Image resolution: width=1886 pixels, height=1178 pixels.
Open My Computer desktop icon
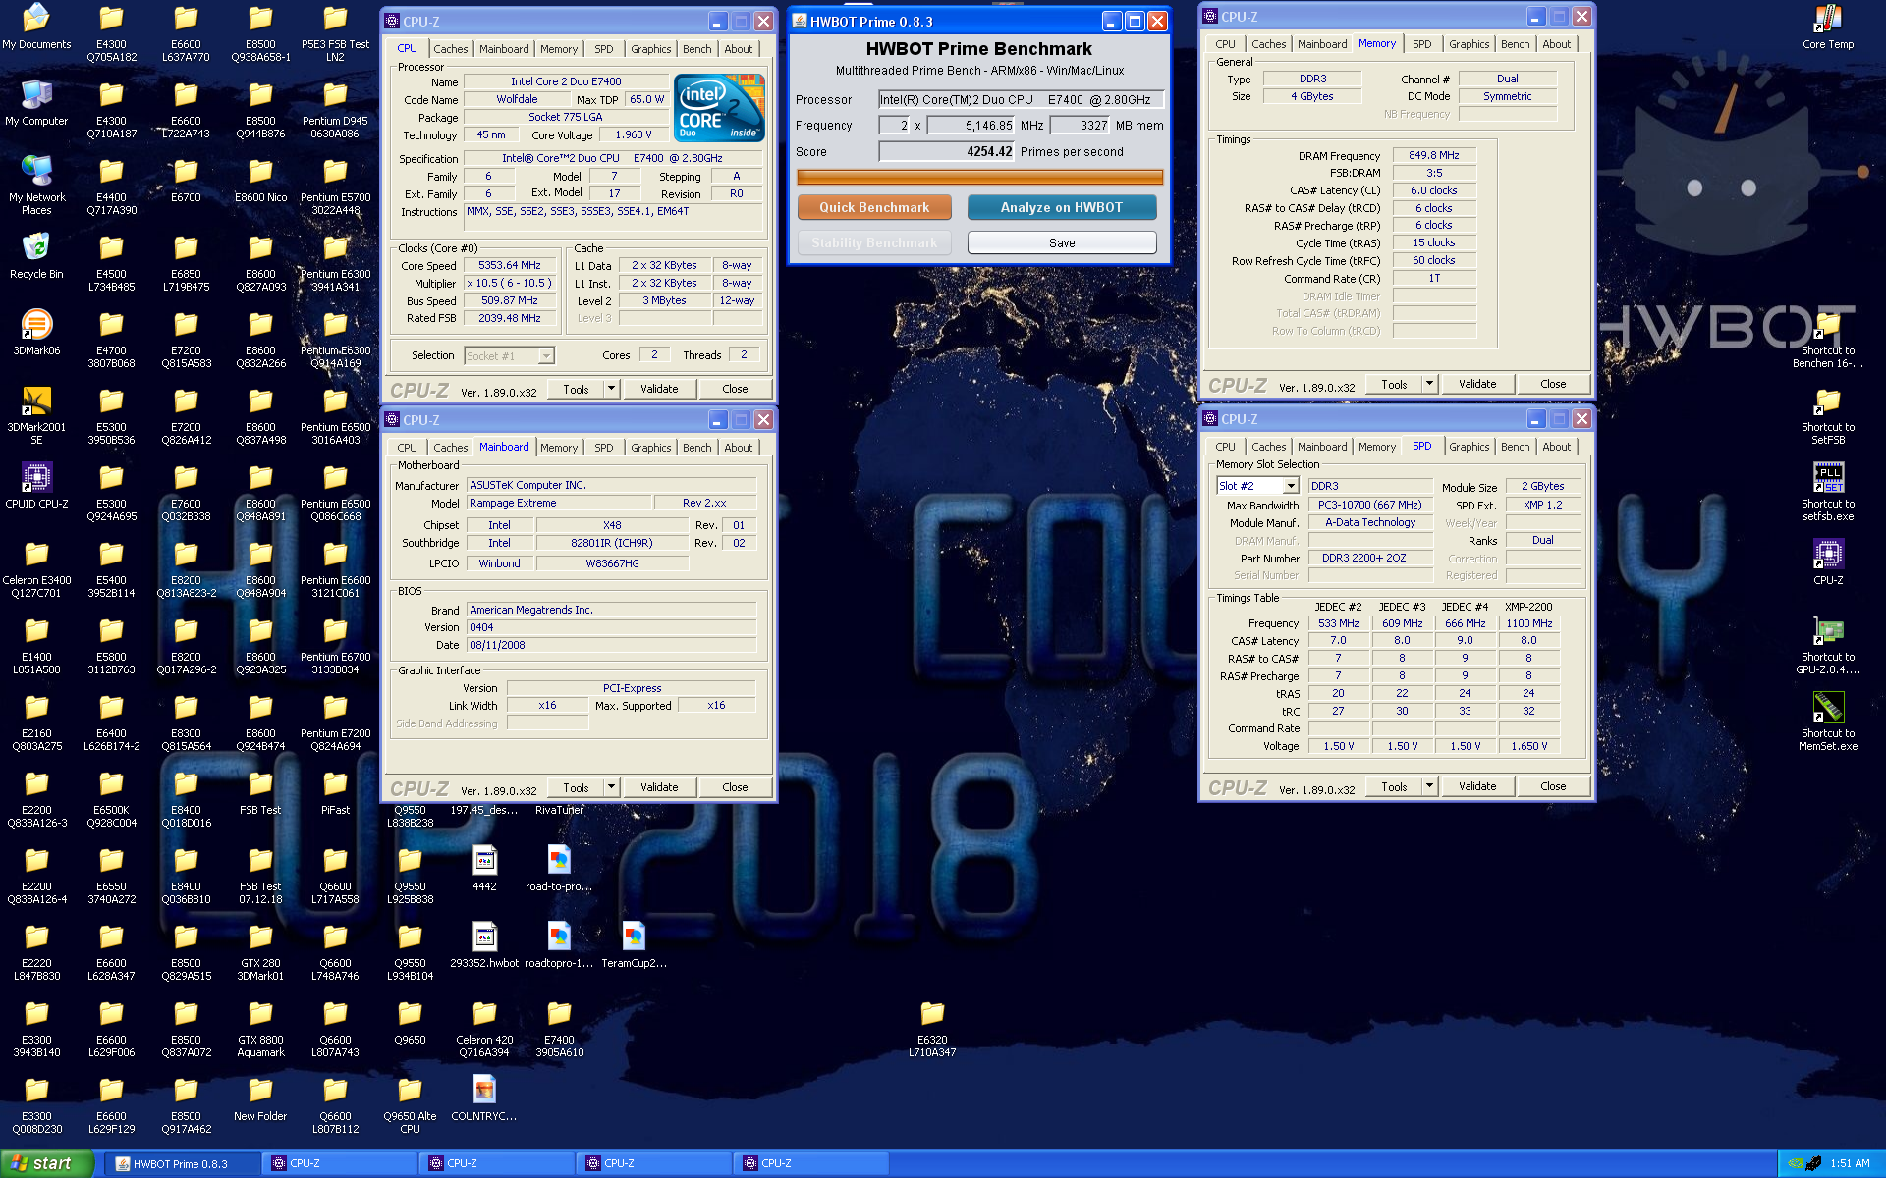[x=36, y=104]
